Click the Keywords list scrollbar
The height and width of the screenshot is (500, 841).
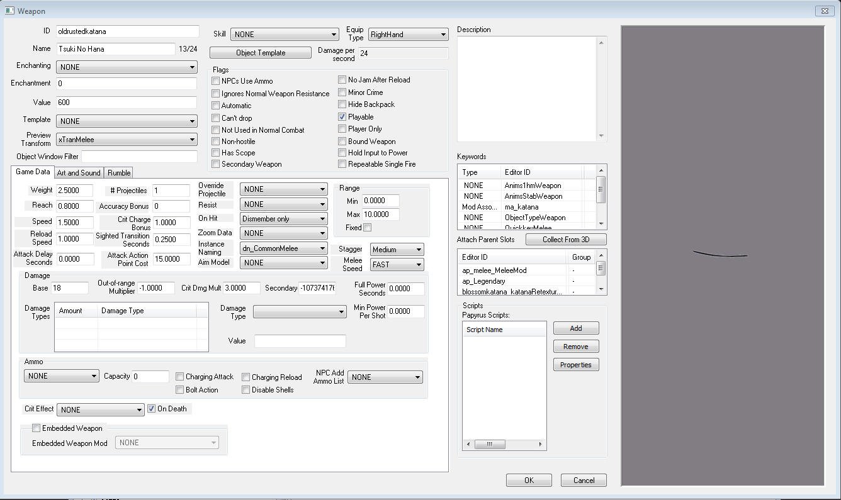pos(601,197)
